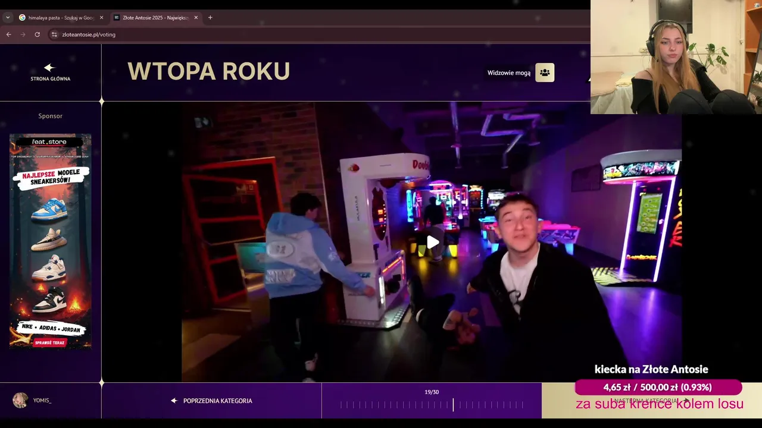This screenshot has height=428, width=762.
Task: Click the viewers group icon button
Action: click(x=545, y=73)
